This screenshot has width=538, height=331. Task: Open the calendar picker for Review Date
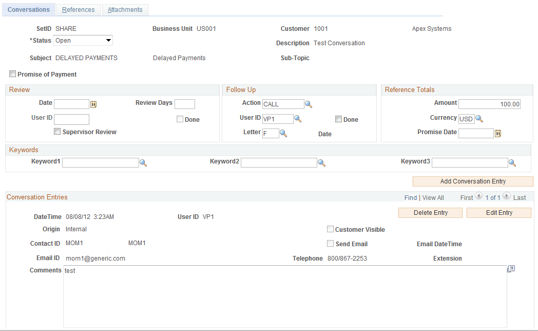click(x=94, y=104)
